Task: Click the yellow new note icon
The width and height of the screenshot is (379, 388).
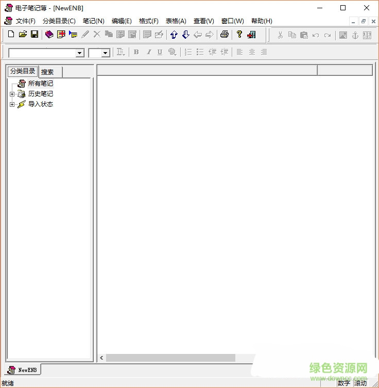Action: pyautogui.click(x=61, y=34)
